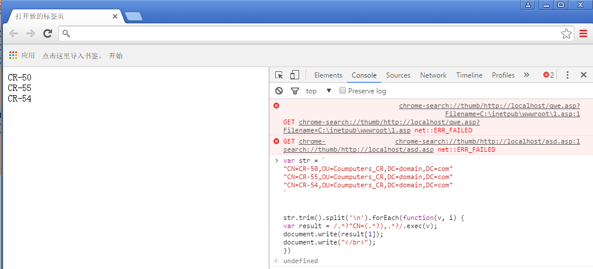Open the Apps grid shortcut
Image resolution: width=593 pixels, height=269 pixels.
(13, 55)
